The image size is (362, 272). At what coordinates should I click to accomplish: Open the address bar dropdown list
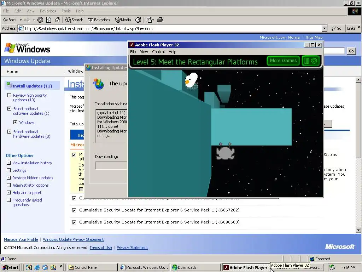[325, 28]
